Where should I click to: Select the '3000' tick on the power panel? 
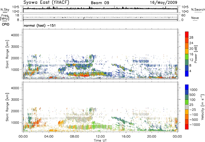click(x=15, y=47)
